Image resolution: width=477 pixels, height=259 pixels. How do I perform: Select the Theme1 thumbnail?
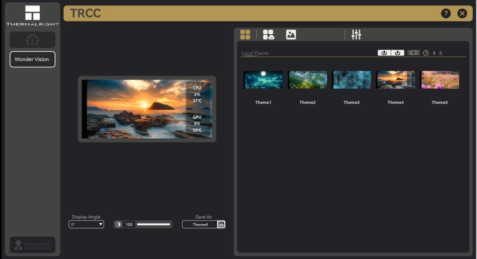pyautogui.click(x=263, y=80)
